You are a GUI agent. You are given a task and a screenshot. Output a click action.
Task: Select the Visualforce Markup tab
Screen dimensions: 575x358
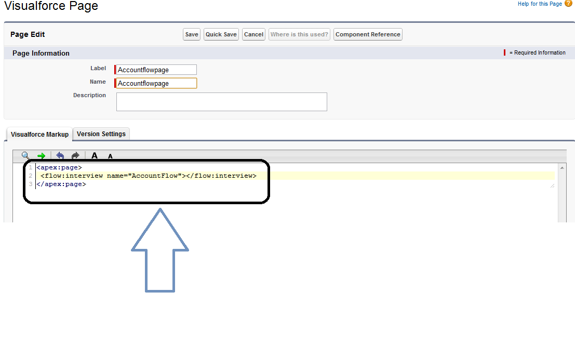[39, 134]
